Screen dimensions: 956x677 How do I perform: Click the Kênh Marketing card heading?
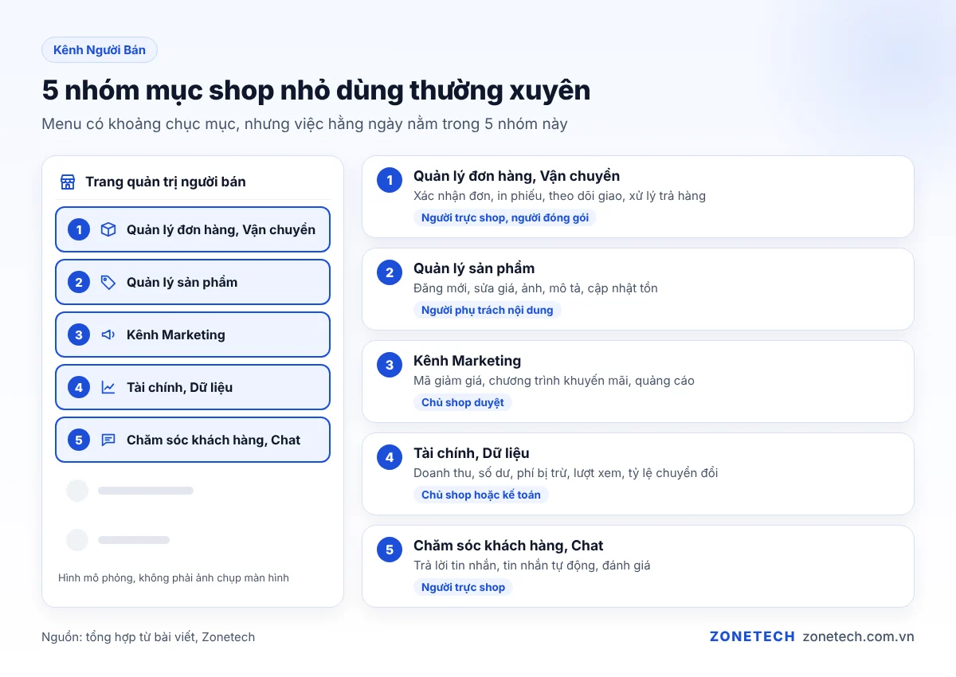click(x=467, y=361)
